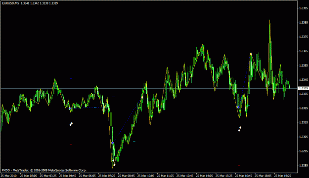Click the 25 Mar 11:25 time label
This screenshot has height=178, width=309.
click(165, 176)
